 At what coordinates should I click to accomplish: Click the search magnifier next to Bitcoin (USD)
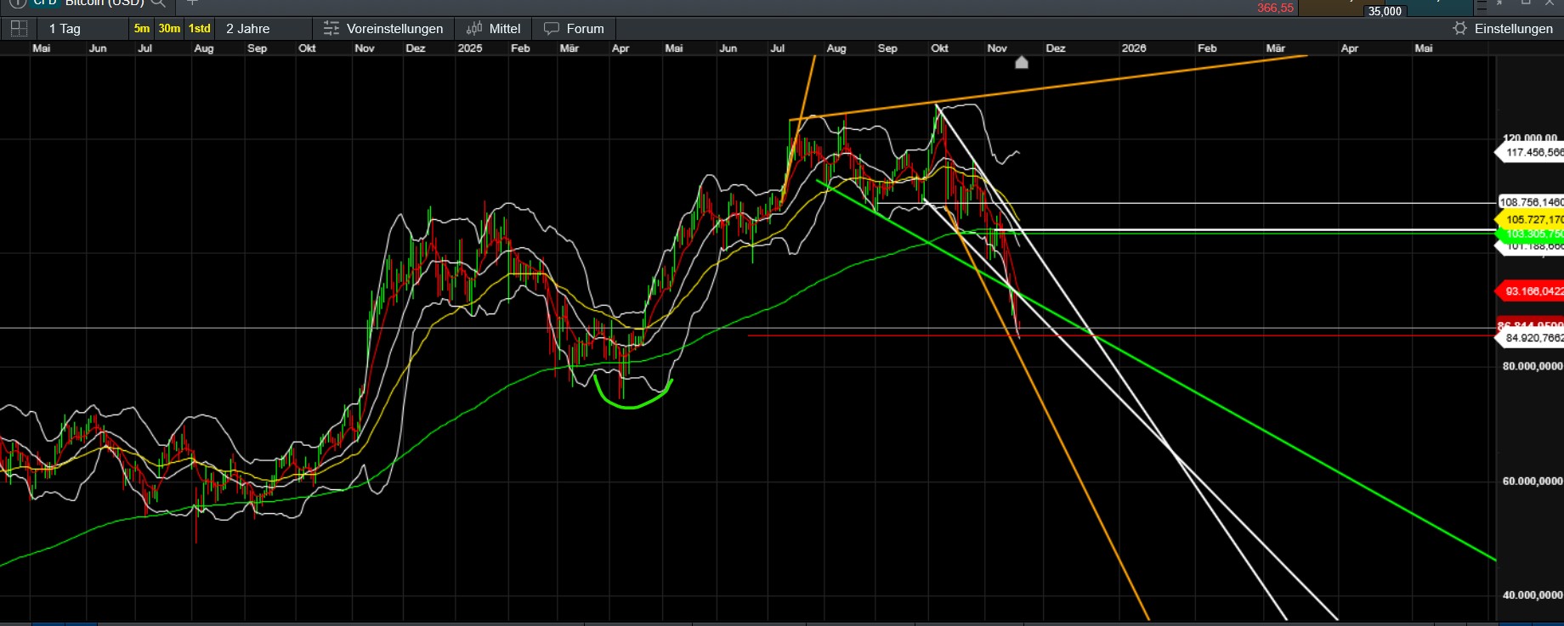pyautogui.click(x=158, y=3)
